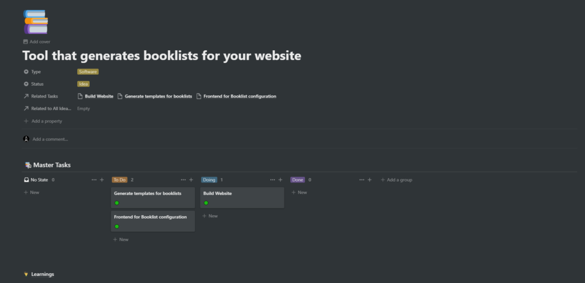Open the Build Website related task link

[98, 96]
